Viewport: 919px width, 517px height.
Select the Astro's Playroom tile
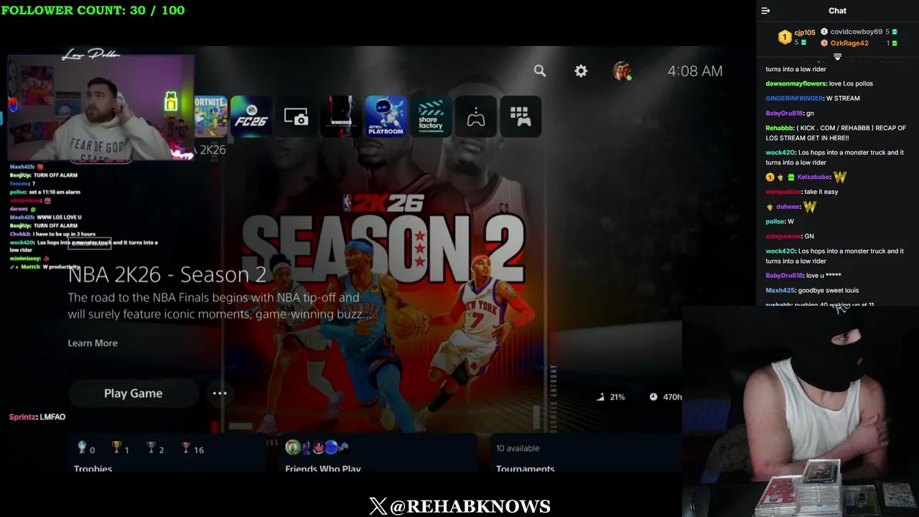pos(386,116)
